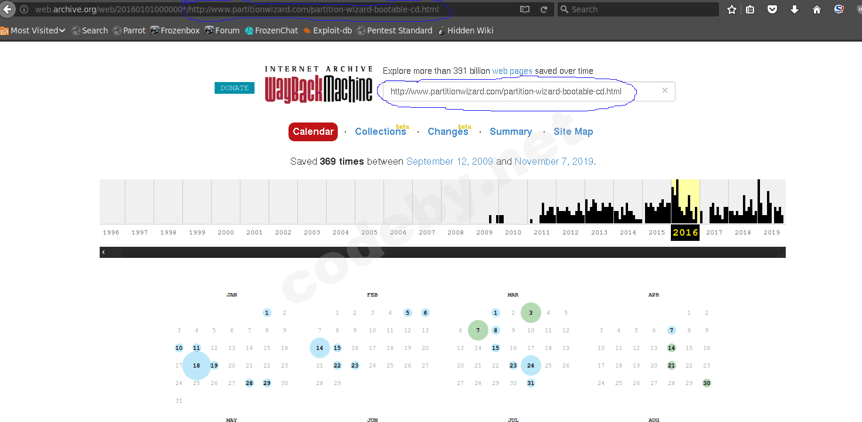This screenshot has width=862, height=422.
Task: Open the November 7, 2019 snapshot link
Action: (554, 161)
